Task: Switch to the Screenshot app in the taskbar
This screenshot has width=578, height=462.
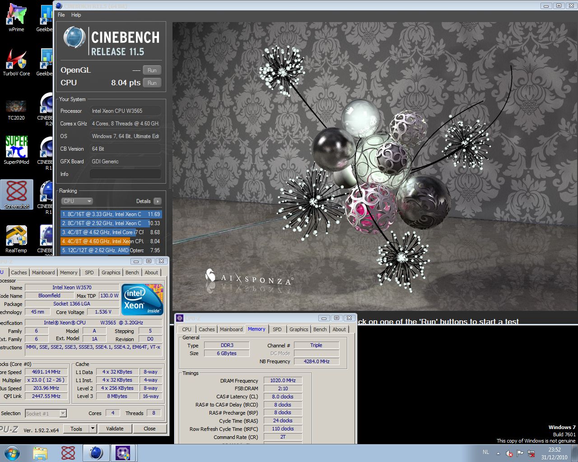Action: pyautogui.click(x=68, y=453)
